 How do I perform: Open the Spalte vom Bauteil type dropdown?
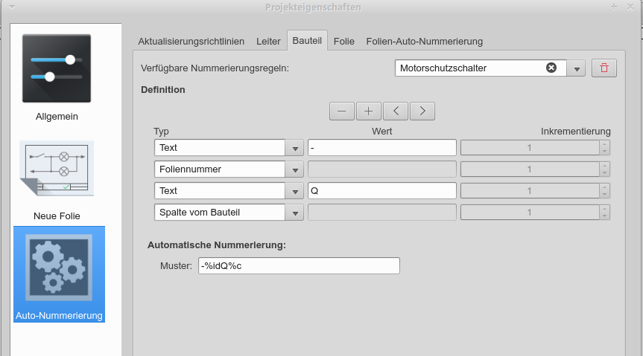click(295, 213)
